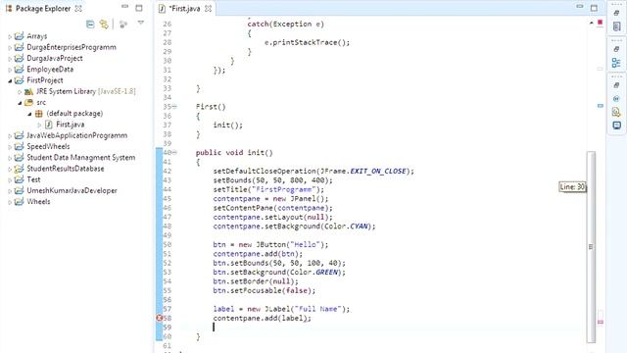Collapse the (default package) node
The image size is (627, 353).
(29, 114)
